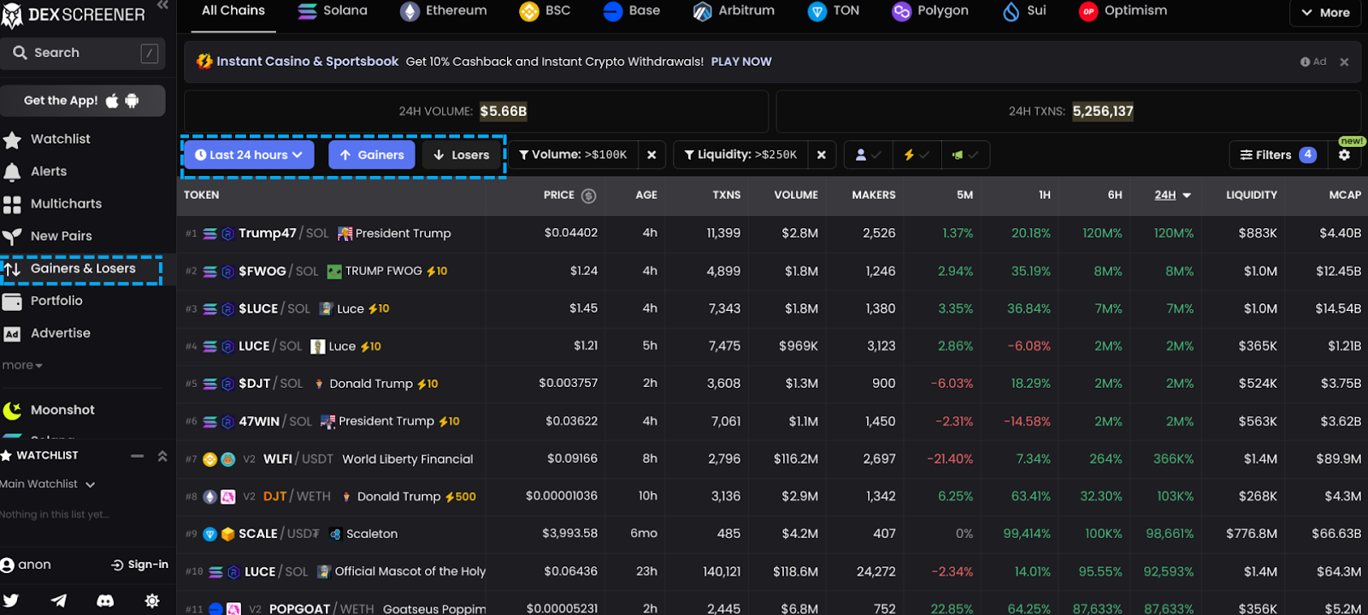The width and height of the screenshot is (1368, 615).
Task: Close the casino ad banner
Action: (1344, 62)
